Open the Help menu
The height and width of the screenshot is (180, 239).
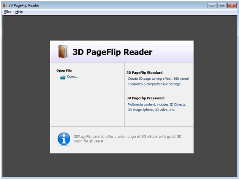point(19,12)
